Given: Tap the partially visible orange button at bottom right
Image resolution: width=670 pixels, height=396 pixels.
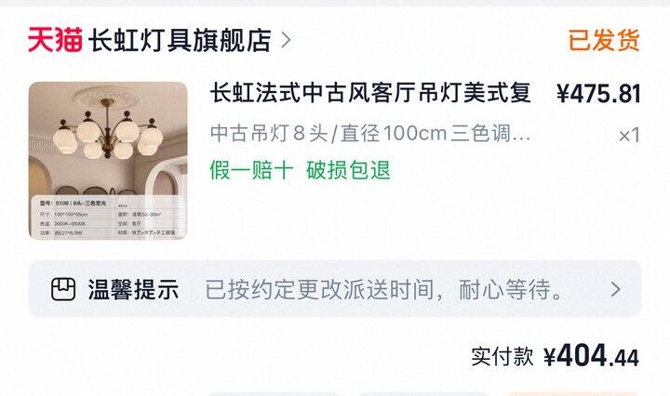Looking at the screenshot, I should pyautogui.click(x=572, y=394).
